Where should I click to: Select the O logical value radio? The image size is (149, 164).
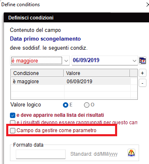click(87, 105)
